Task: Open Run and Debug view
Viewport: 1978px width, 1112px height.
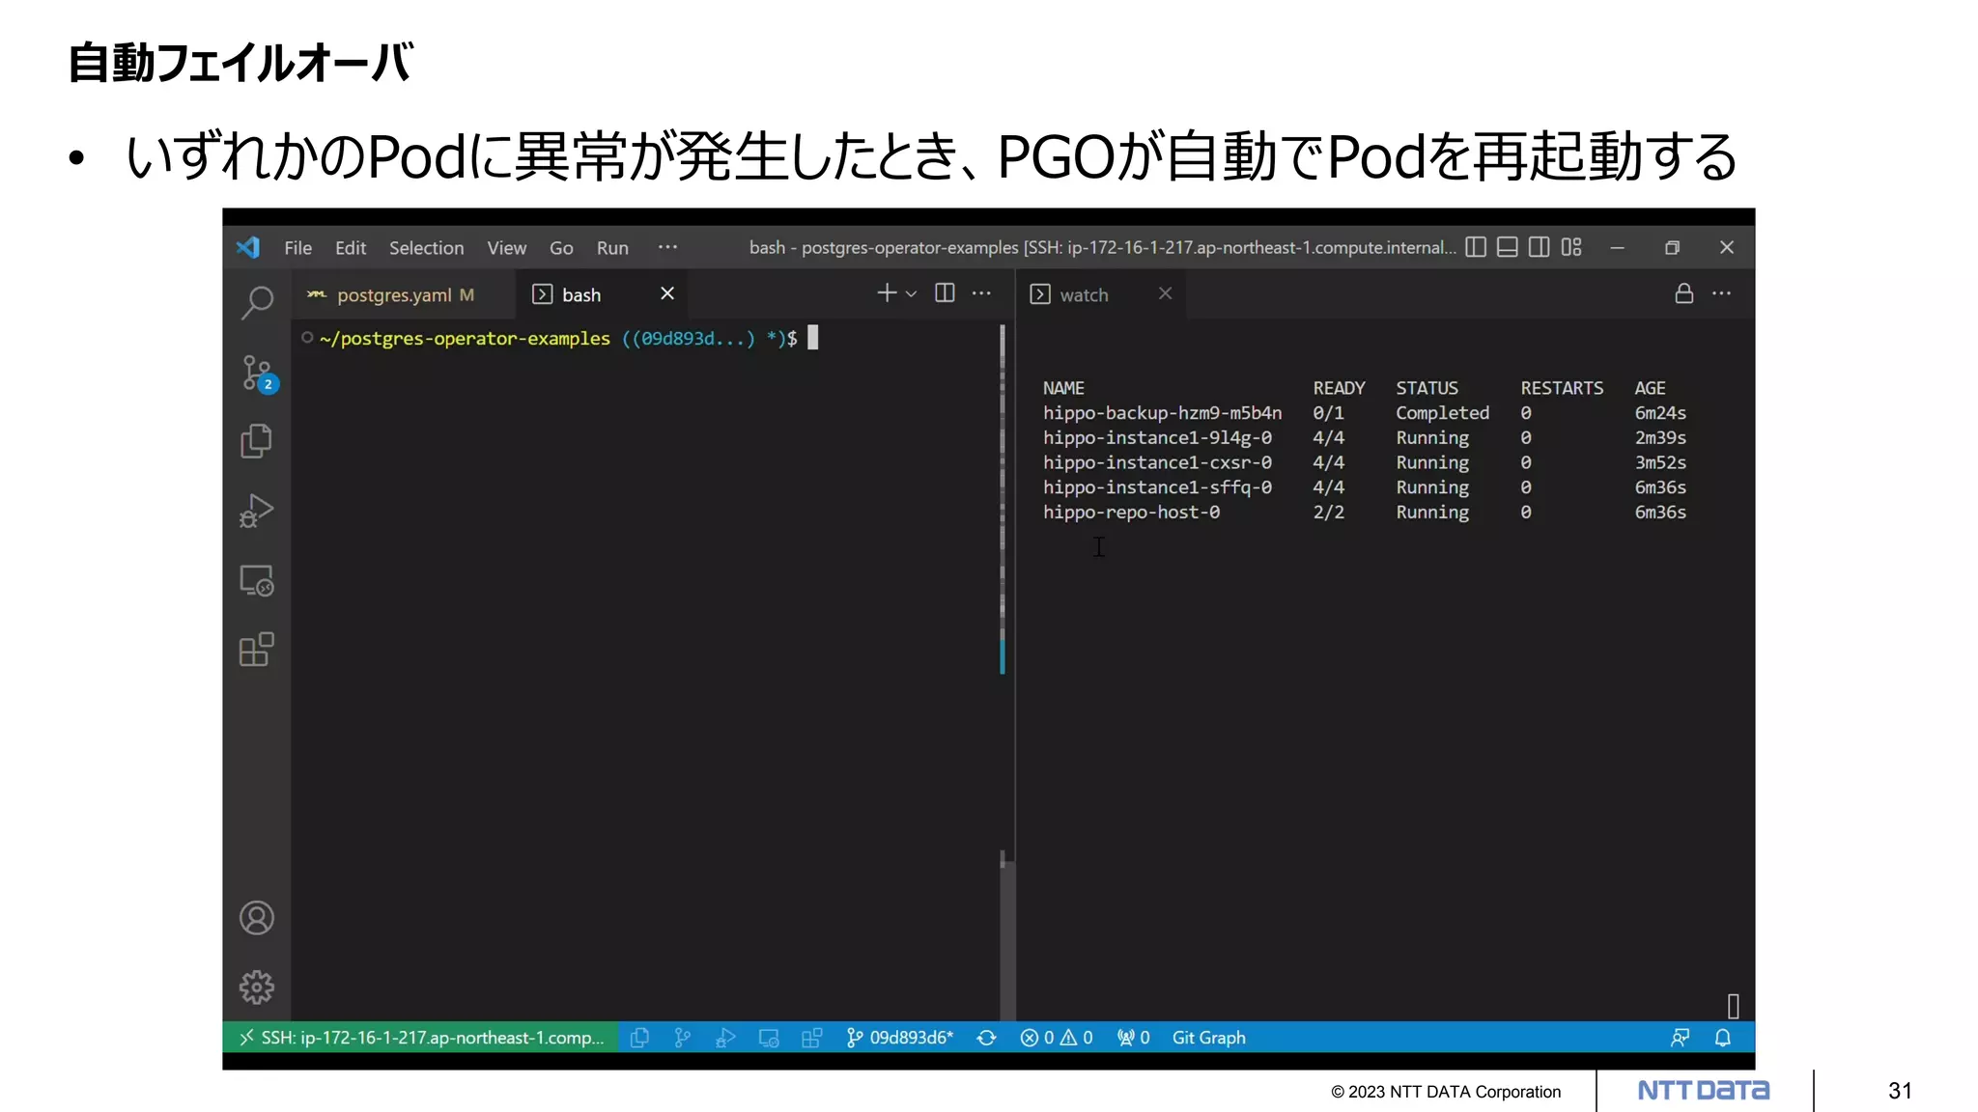Action: click(257, 511)
